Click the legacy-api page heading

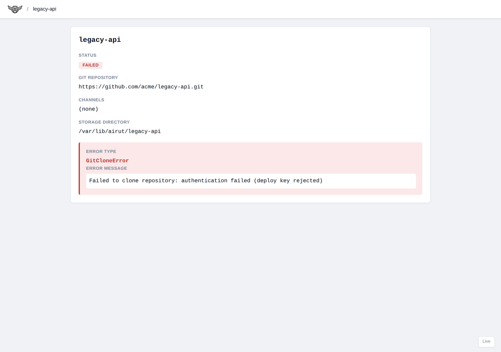[x=100, y=40]
